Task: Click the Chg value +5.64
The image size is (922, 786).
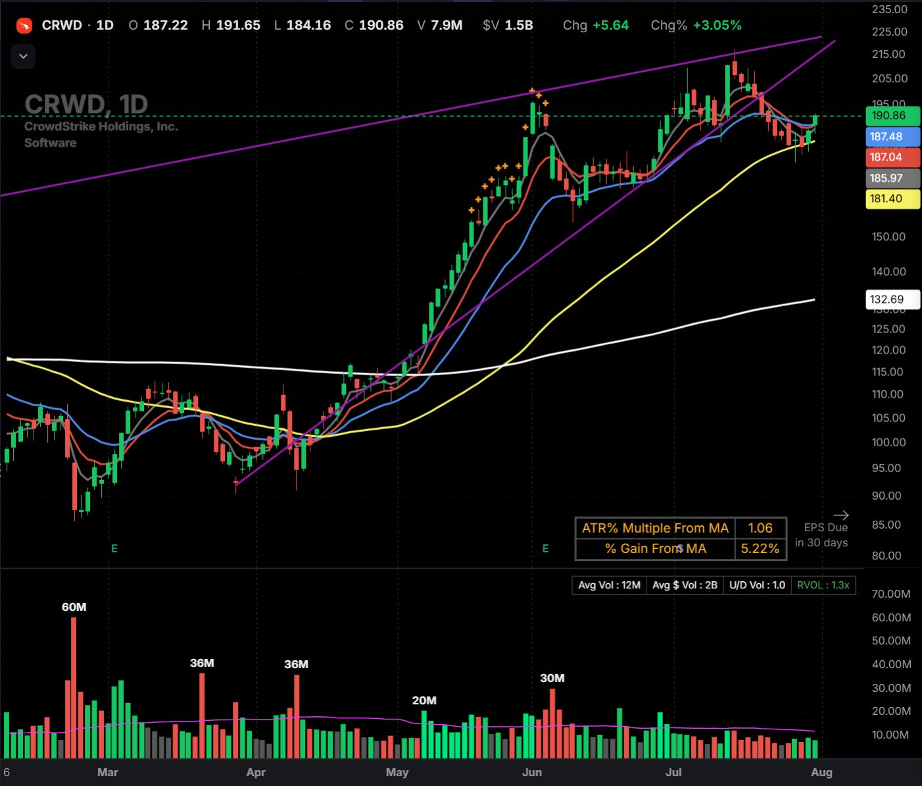Action: pyautogui.click(x=611, y=25)
